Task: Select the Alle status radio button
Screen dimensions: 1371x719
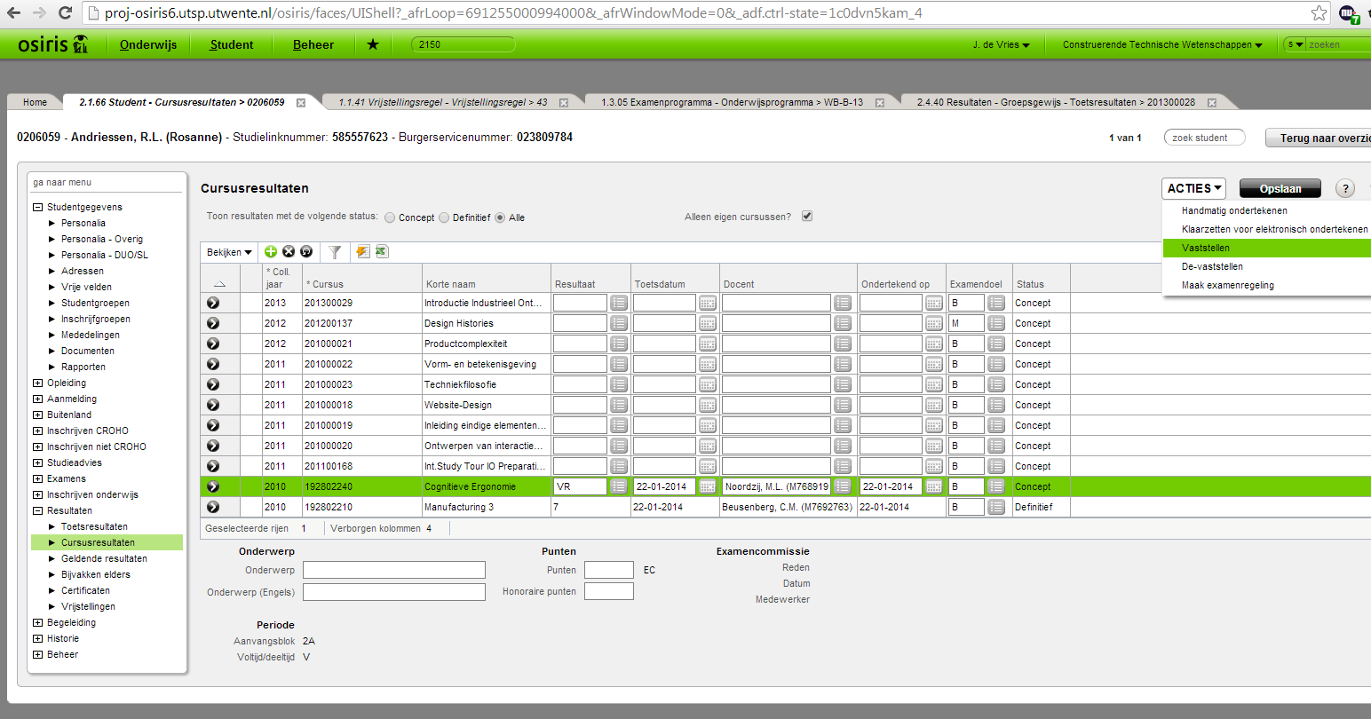Action: click(x=500, y=217)
